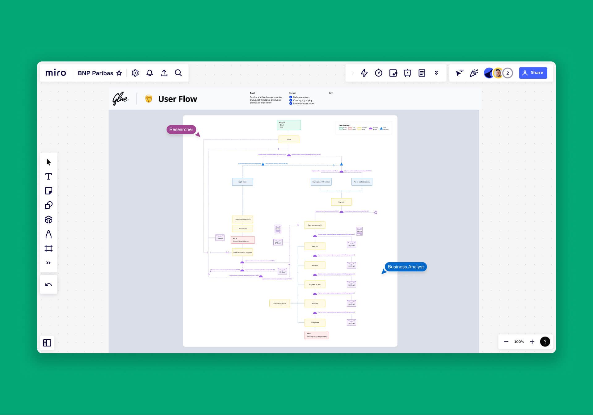Expand more tools in left toolbar
The width and height of the screenshot is (593, 415).
pos(48,263)
